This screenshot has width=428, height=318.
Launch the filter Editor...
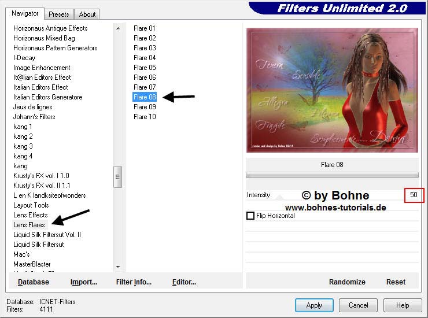pyautogui.click(x=184, y=282)
